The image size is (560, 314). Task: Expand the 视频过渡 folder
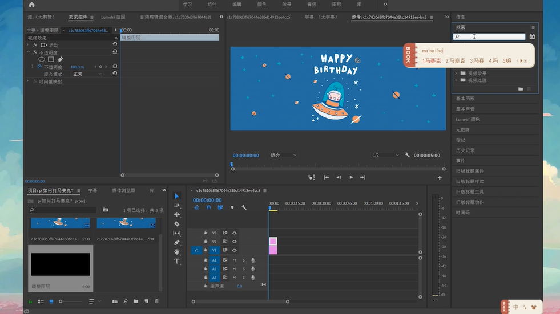(x=456, y=80)
